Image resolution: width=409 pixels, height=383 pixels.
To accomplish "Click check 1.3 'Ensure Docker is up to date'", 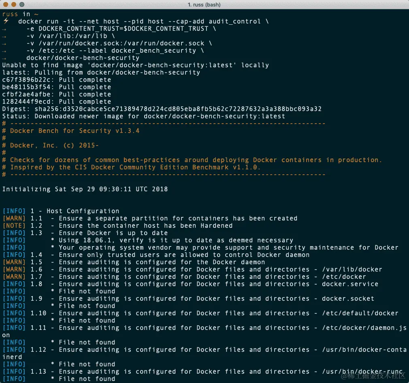I will 113,233.
